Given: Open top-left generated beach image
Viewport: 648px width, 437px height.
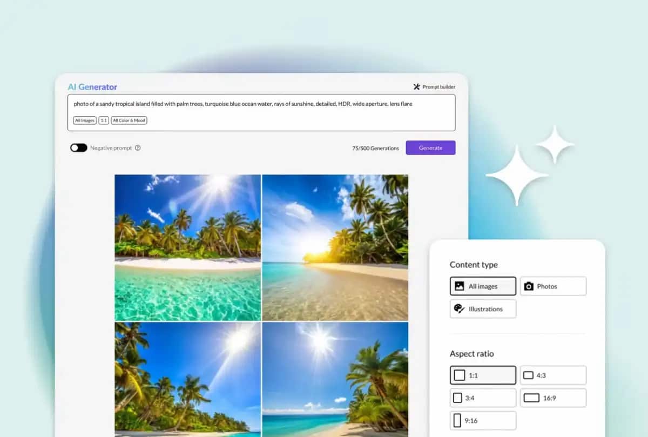Looking at the screenshot, I should click(x=187, y=247).
